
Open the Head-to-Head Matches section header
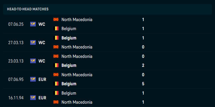click(x=28, y=9)
